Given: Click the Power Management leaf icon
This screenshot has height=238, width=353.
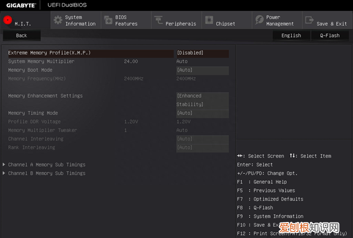Looking at the screenshot, I should coord(259,20).
